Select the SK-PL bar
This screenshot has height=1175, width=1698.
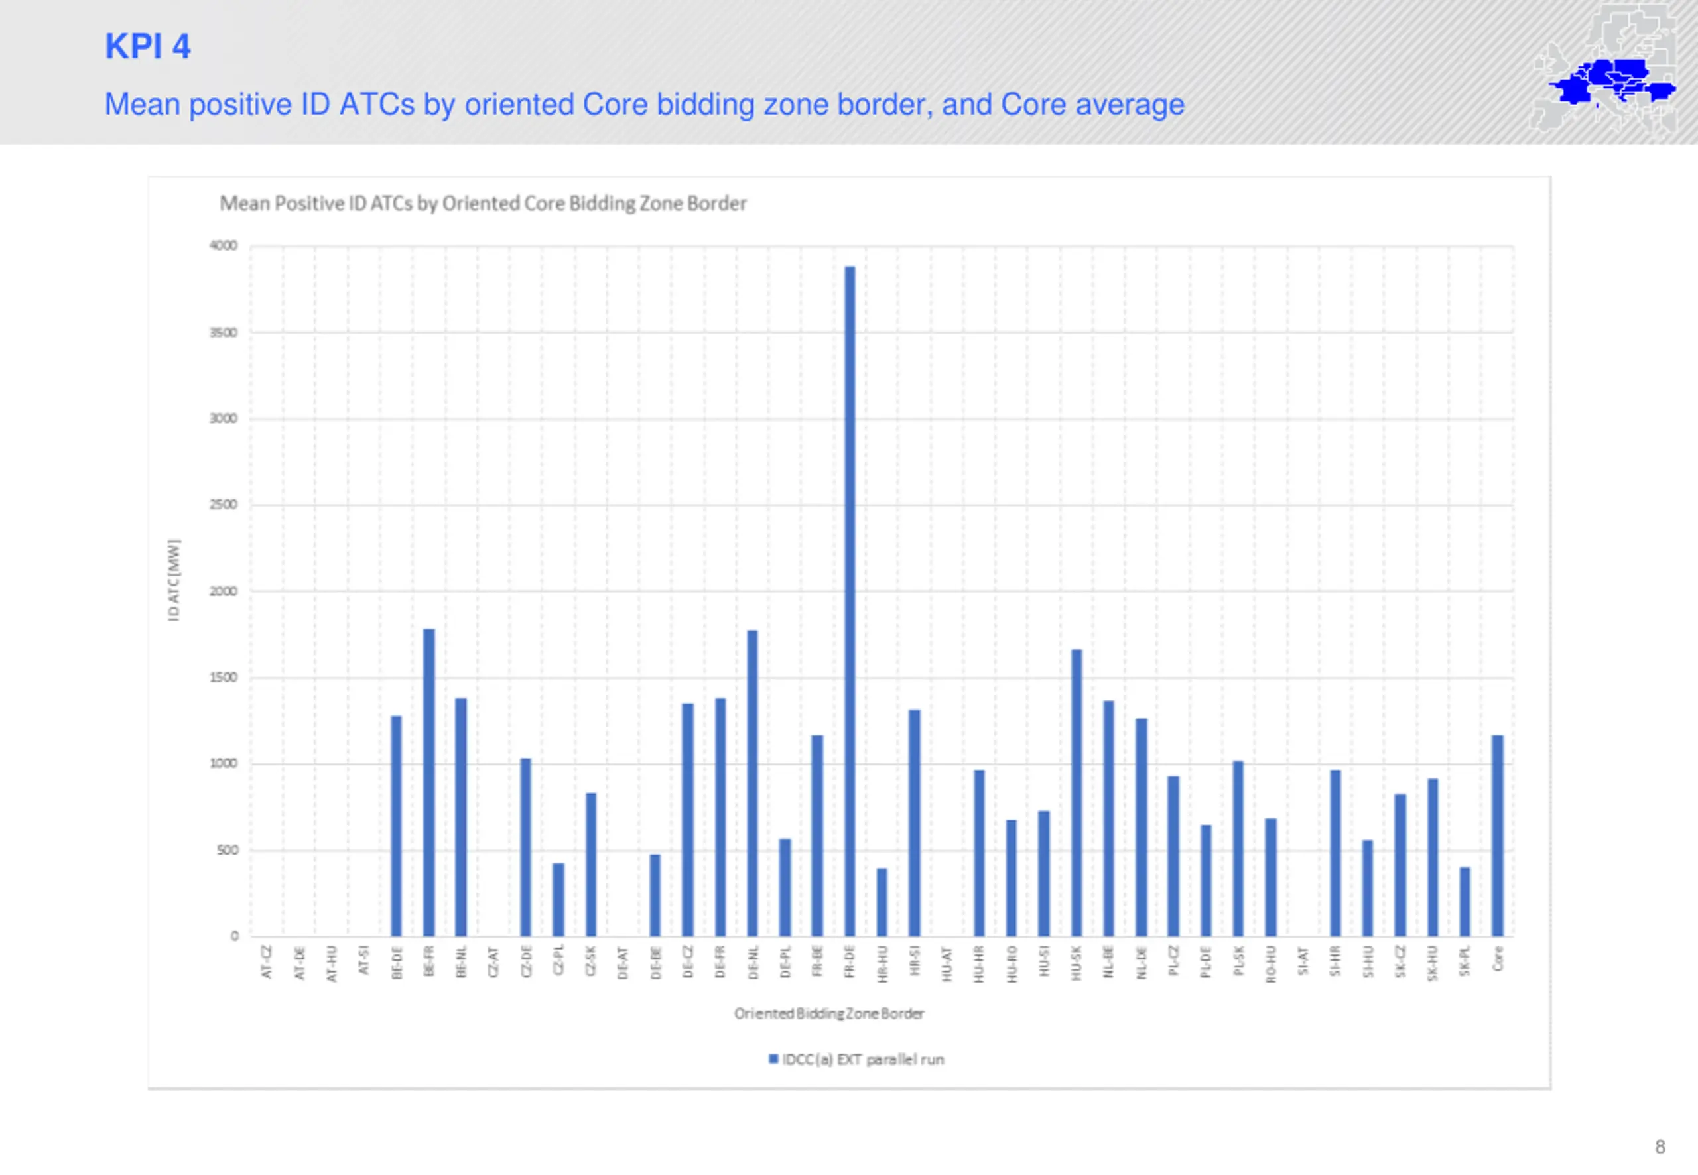click(x=1465, y=901)
